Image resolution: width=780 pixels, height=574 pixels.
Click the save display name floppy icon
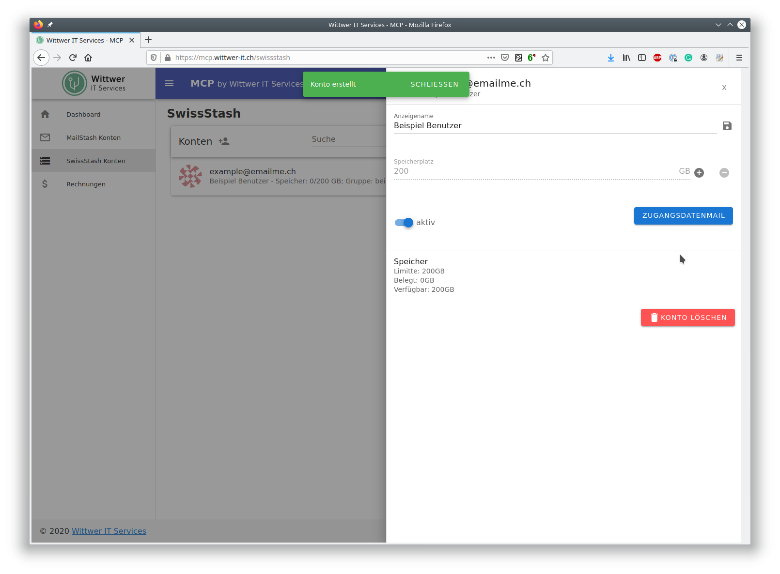(x=727, y=126)
